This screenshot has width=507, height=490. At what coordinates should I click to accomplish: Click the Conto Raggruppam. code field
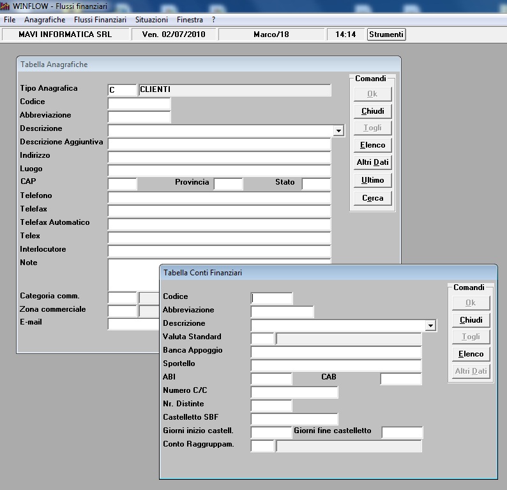(262, 446)
